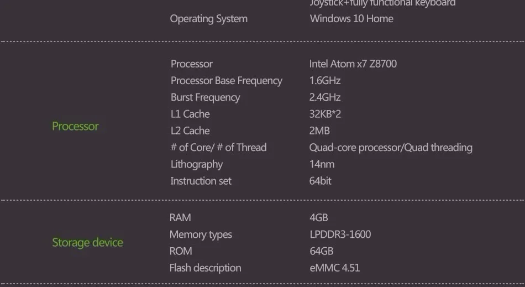Click the Operating System label

click(208, 19)
